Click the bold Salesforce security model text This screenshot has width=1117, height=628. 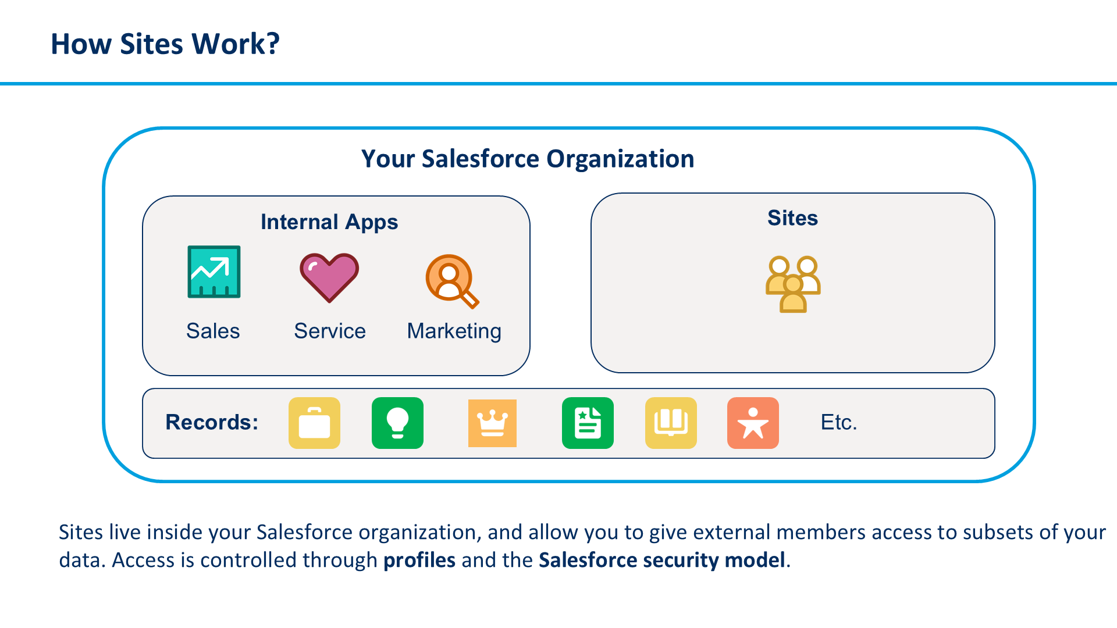662,560
